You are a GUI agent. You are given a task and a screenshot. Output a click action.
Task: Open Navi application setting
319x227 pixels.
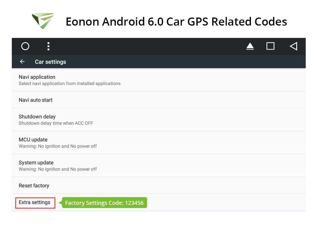pyautogui.click(x=159, y=80)
